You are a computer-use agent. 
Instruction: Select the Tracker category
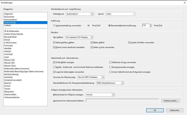(7, 89)
